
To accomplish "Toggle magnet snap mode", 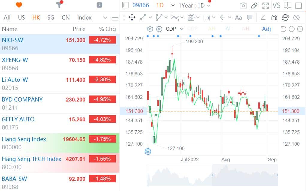I will (x=274, y=17).
